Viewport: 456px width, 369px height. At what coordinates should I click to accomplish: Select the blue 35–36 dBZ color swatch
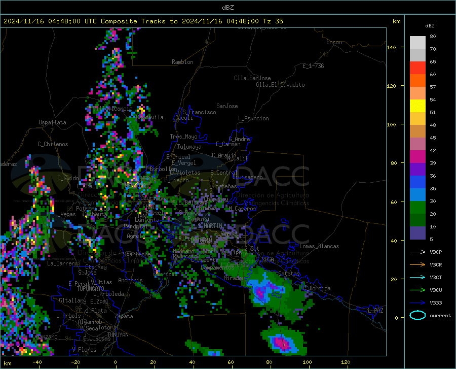(417, 182)
